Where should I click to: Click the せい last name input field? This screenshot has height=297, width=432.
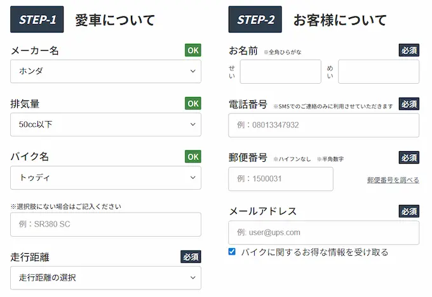click(280, 72)
